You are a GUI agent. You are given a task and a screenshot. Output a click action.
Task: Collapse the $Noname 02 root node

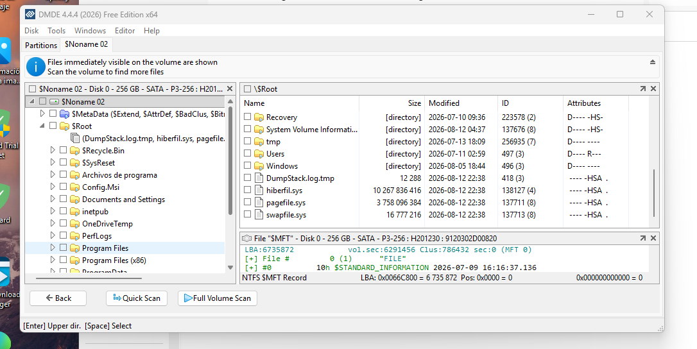click(32, 102)
